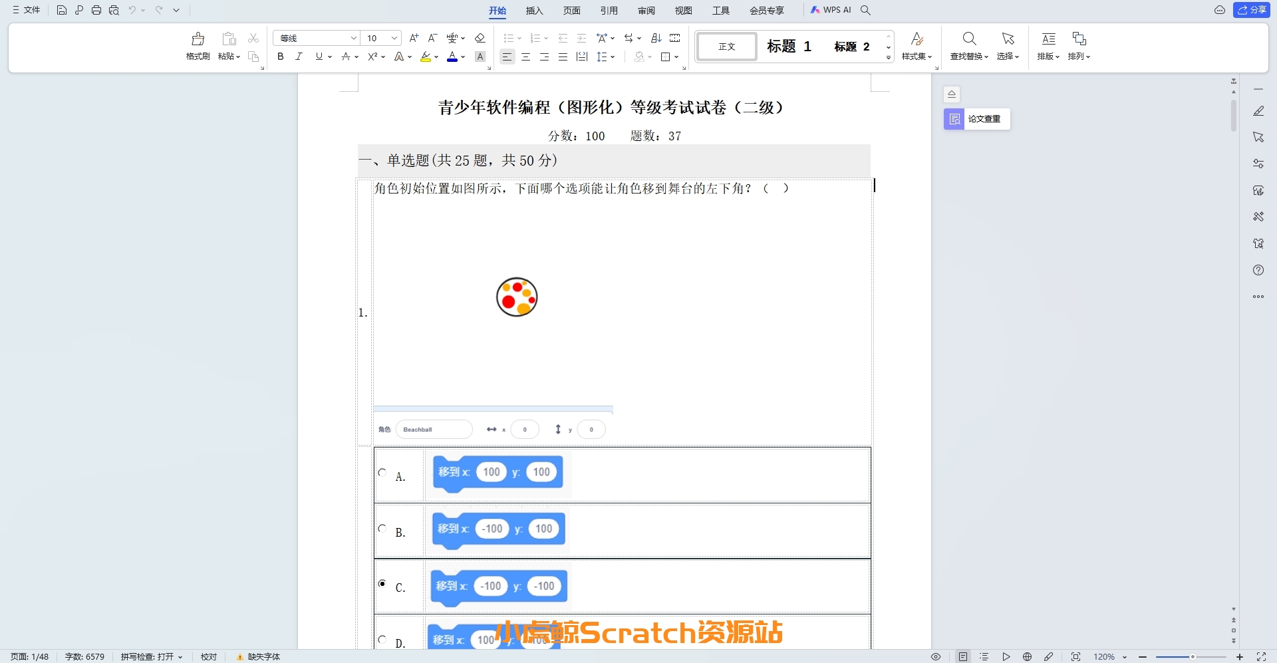Screen dimensions: 1277x663
Task: Click the reading mode eye icon in status bar
Action: coord(936,656)
